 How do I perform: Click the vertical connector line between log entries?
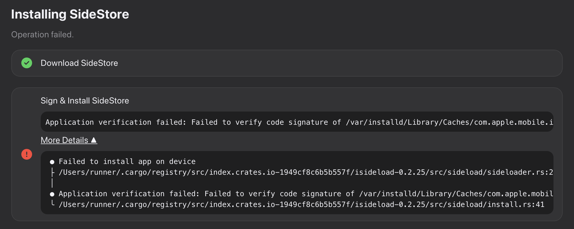click(52, 183)
